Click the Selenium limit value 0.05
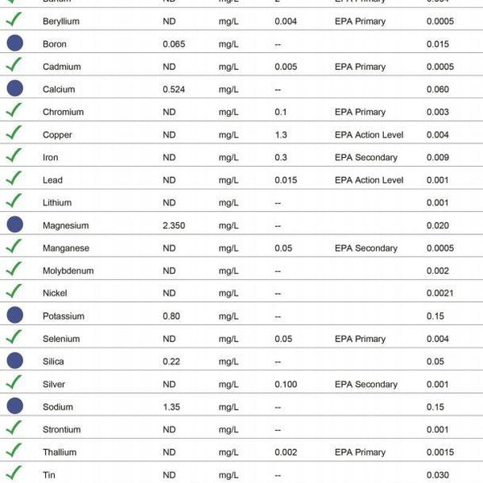Screen dimensions: 483x483 coord(283,339)
